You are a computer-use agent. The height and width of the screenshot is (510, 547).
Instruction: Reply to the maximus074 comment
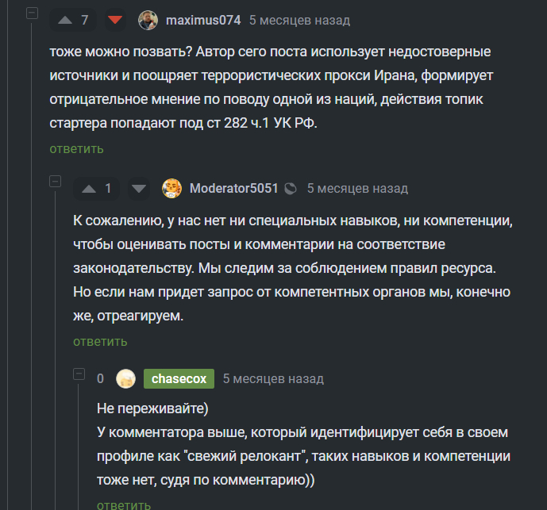tap(76, 149)
